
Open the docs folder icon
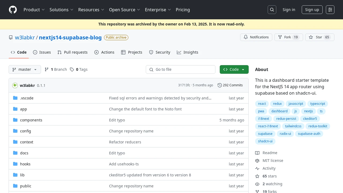point(15,153)
